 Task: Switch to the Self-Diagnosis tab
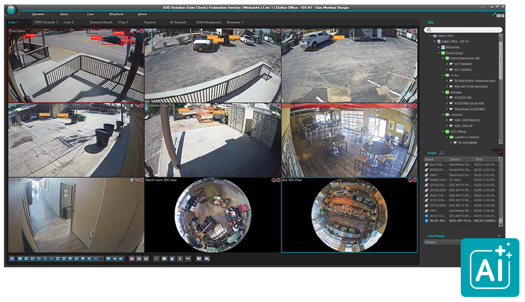(208, 22)
